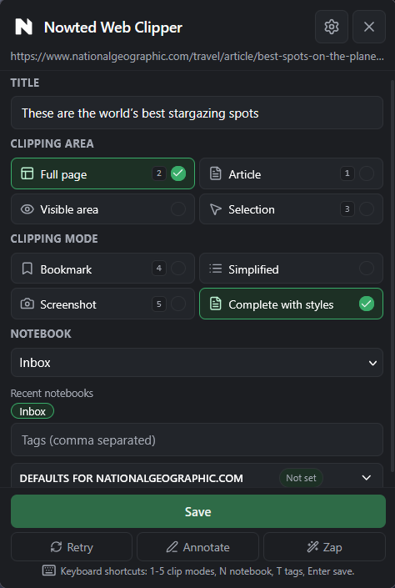Close the Nowted Web Clipper panel
This screenshot has width=395, height=588.
click(x=369, y=27)
